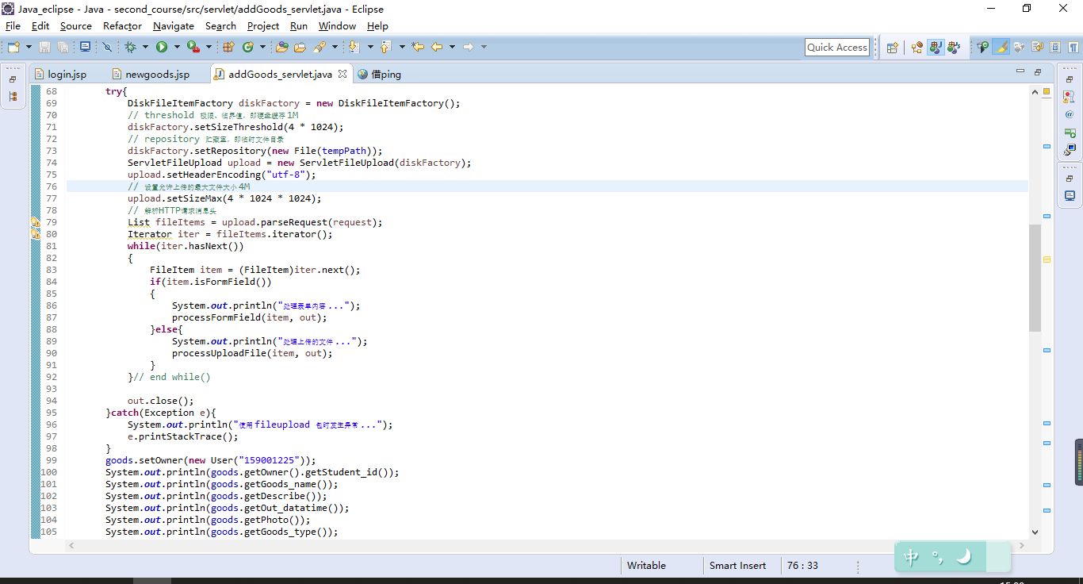Click the New file wizard icon
1083x584 pixels.
pyautogui.click(x=13, y=47)
